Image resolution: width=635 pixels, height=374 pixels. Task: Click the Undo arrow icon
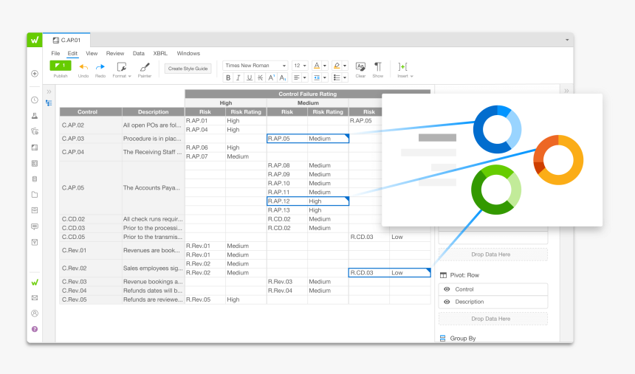(x=83, y=67)
